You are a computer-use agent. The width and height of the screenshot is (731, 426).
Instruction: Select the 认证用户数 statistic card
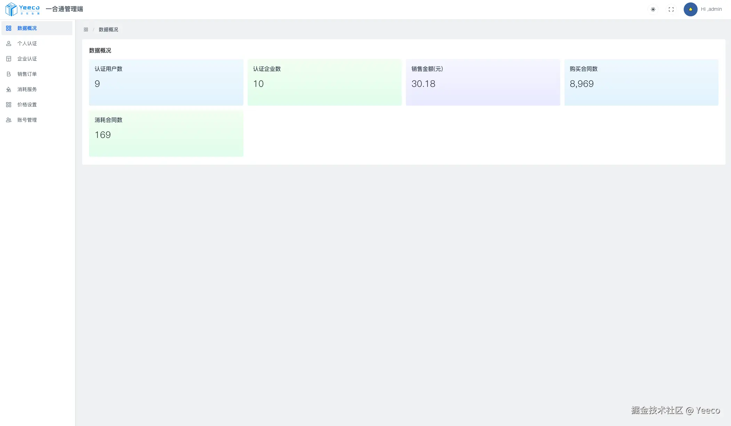pyautogui.click(x=166, y=82)
